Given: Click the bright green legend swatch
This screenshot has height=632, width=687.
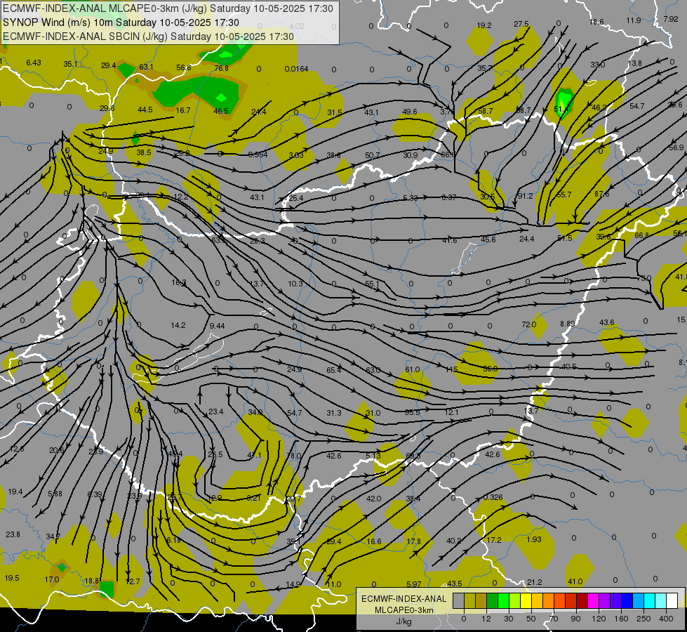Looking at the screenshot, I should tap(504, 601).
